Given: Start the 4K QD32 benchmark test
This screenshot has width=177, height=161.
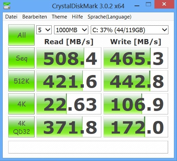Looking at the screenshot, I should tap(21, 127).
